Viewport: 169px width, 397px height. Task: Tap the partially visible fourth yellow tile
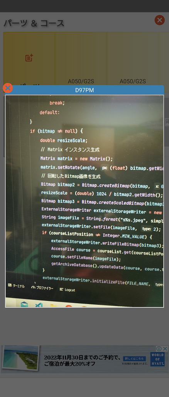(x=164, y=59)
